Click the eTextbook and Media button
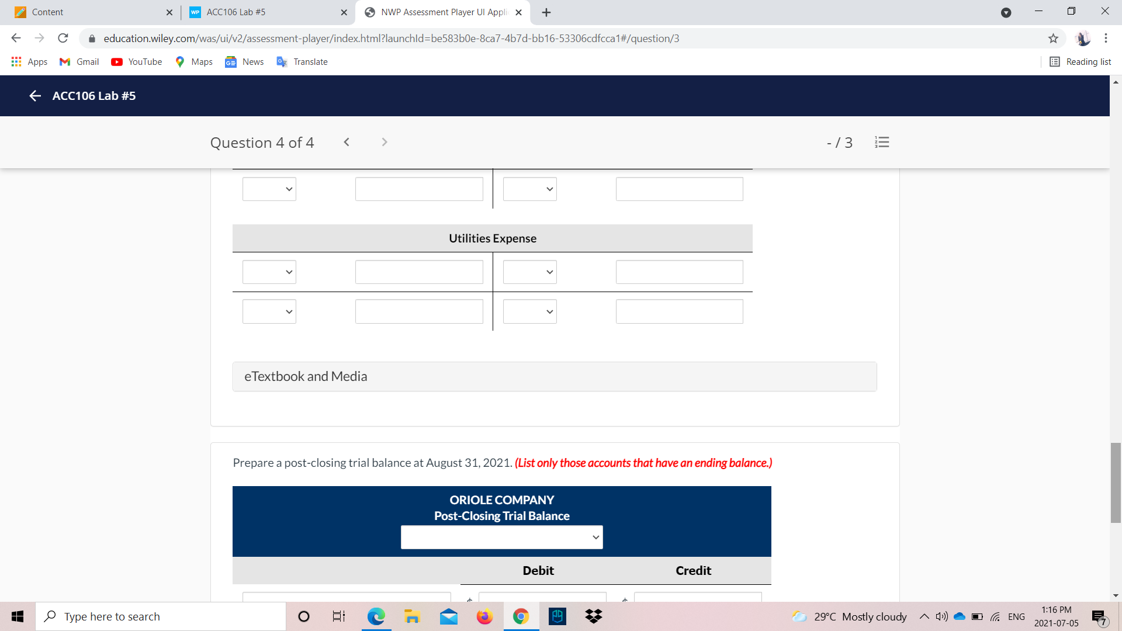The image size is (1122, 631). pos(306,376)
